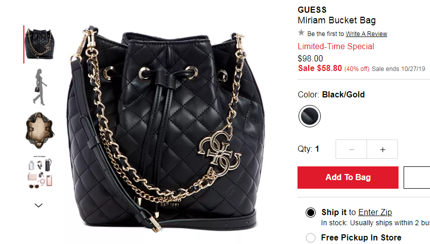The image size is (430, 244).
Task: Expand more thumbnails with the down chevron
Action: (x=39, y=205)
